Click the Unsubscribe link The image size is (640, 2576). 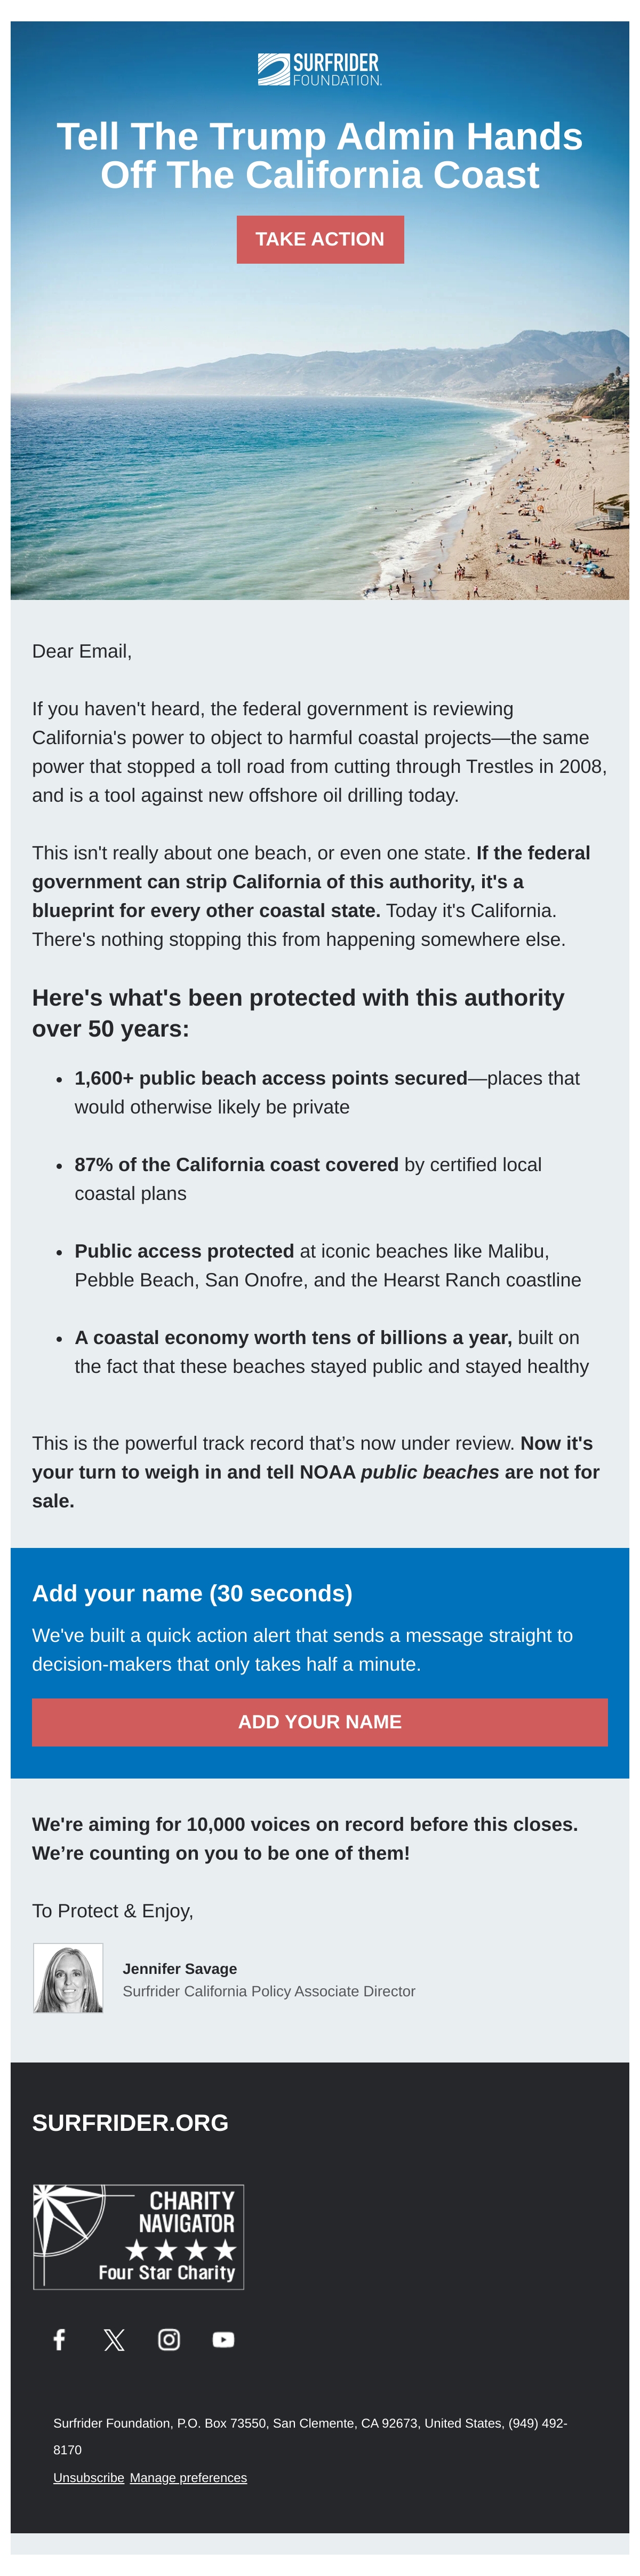tap(89, 2477)
